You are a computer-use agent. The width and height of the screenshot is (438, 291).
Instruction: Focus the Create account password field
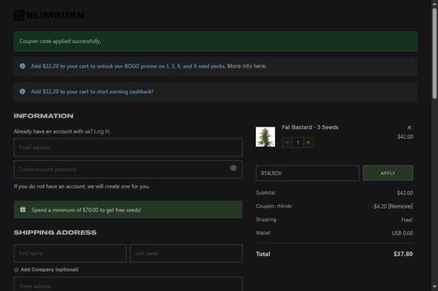click(128, 169)
